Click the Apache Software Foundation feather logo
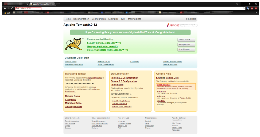Viewport: 260px width, 137px height. [182, 25]
